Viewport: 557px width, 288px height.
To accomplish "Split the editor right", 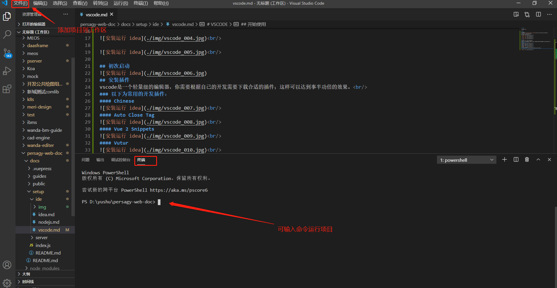I will [538, 15].
